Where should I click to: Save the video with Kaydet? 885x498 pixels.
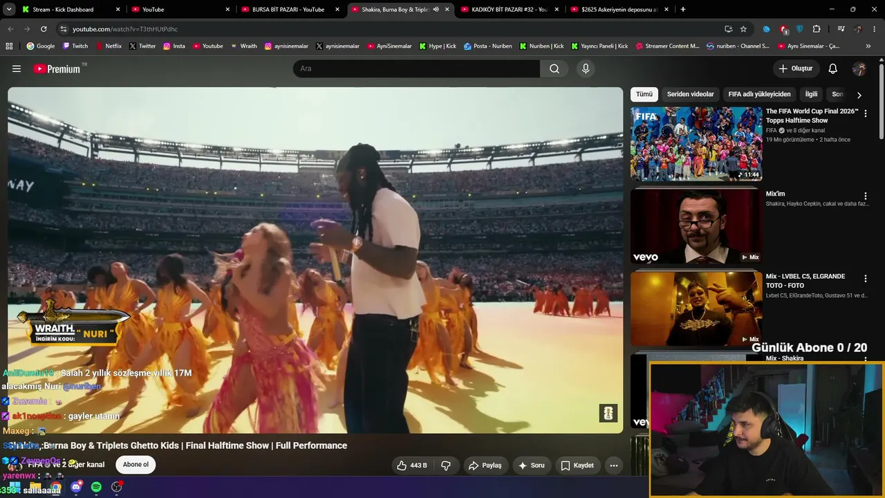click(577, 465)
